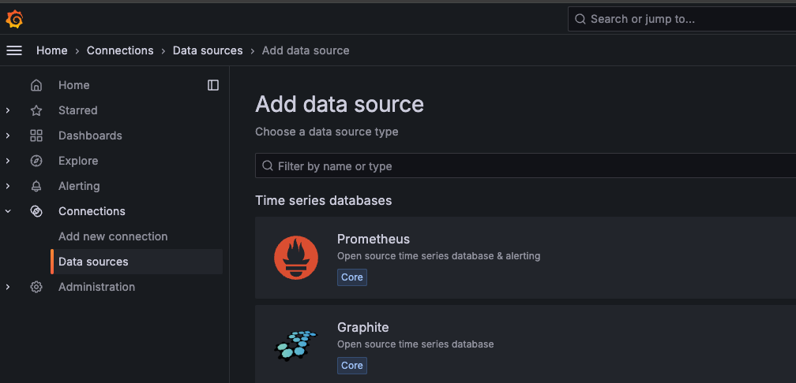Expand the Administration section chevron

[8, 287]
